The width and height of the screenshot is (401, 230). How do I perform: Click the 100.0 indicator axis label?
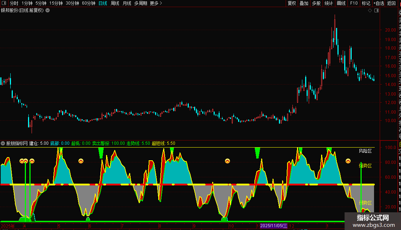pyautogui.click(x=390, y=148)
